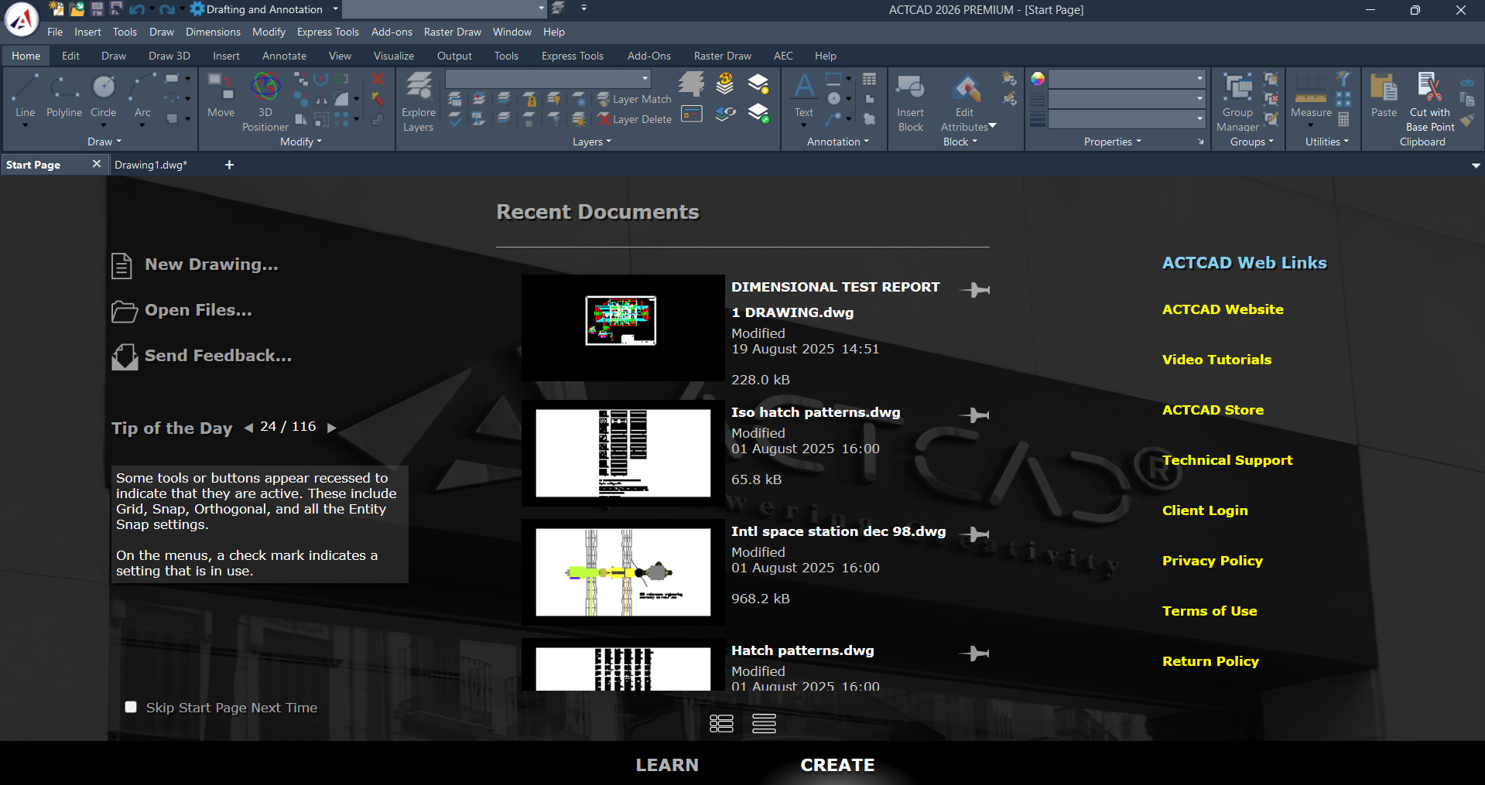Enable Skip Start Page Next Time checkbox
This screenshot has height=785, width=1485.
[131, 707]
